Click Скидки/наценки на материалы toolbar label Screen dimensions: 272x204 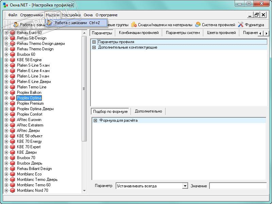click(165, 25)
